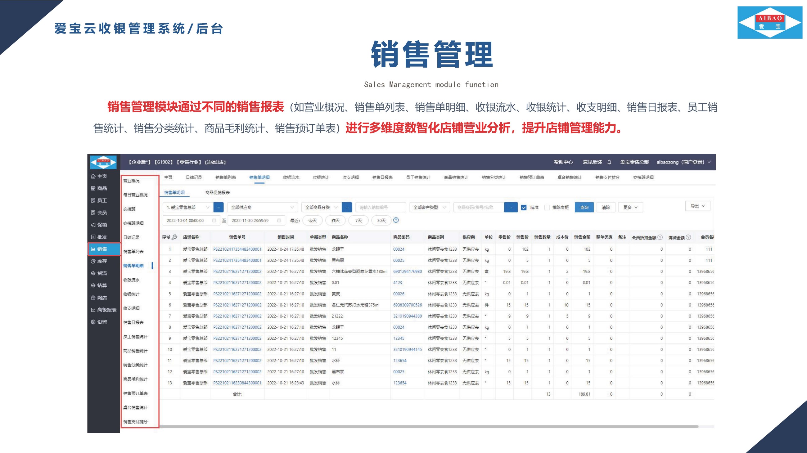Open the 商品 products sidebar item
Screen dimensions: 807x453
point(99,188)
